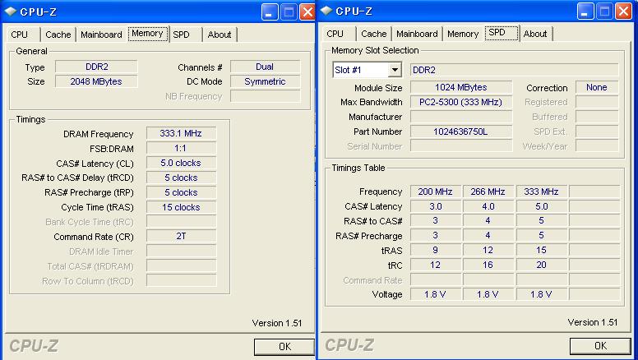Click the 1.8 V voltage under 333 MHz
Viewport: 638px width, 360px height.
click(x=541, y=294)
